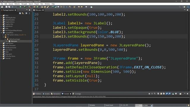190x107 pixels.
Task: Toggle Show Console on Standard Error change
Action: pos(170,94)
